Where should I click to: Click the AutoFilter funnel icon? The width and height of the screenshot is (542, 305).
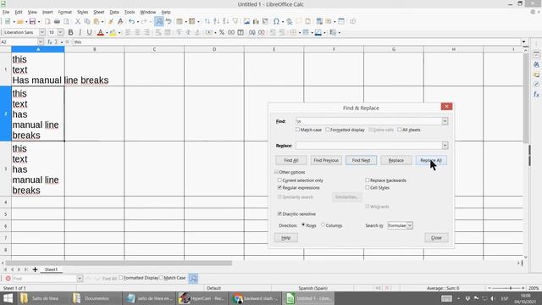235,21
